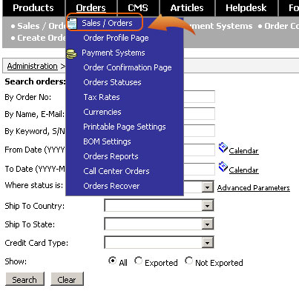The height and width of the screenshot is (291, 299).
Task: Open the Advanced Parameters link
Action: pyautogui.click(x=254, y=188)
